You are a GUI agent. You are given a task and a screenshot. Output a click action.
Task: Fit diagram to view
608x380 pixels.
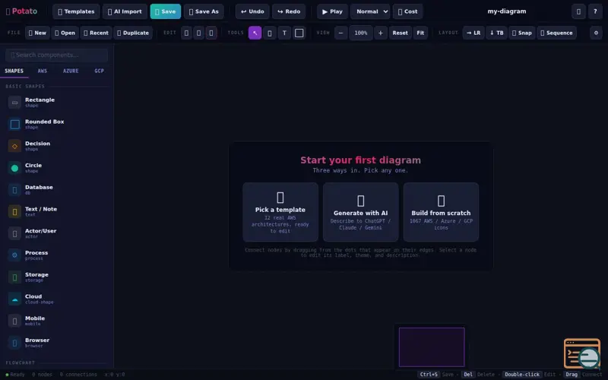(x=420, y=33)
